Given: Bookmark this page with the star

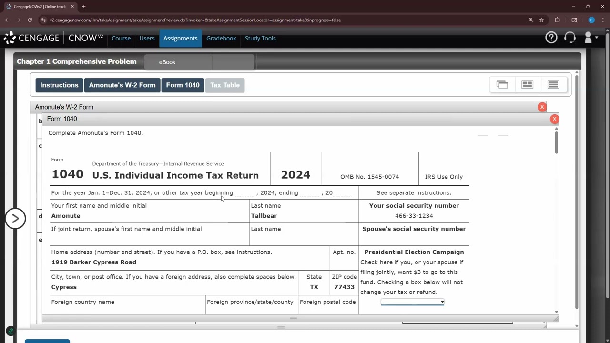Looking at the screenshot, I should [541, 20].
